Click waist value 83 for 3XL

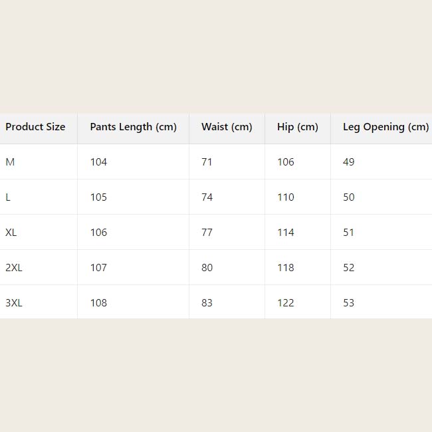207,303
